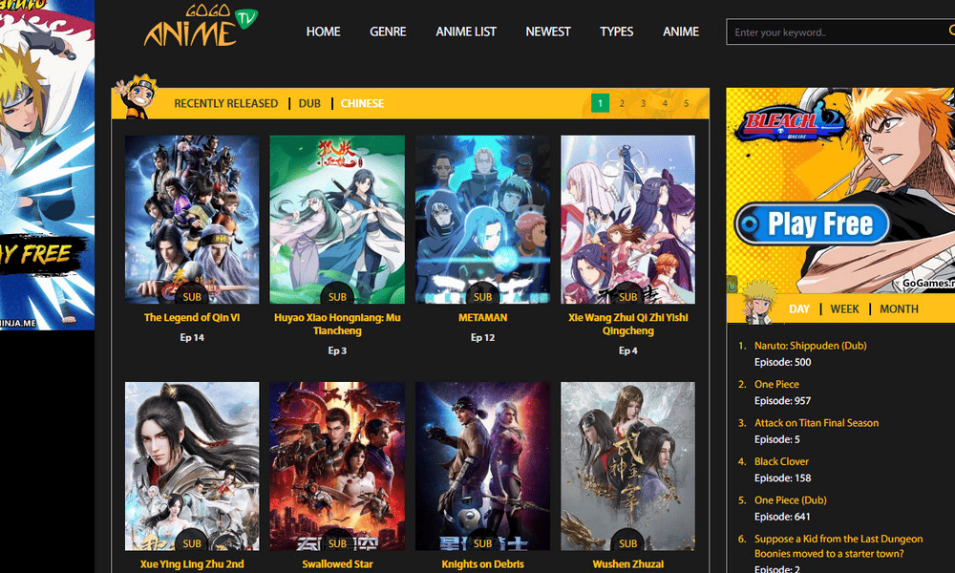Click 'Episode: 158' under Black Clover
This screenshot has height=573, width=955.
783,478
